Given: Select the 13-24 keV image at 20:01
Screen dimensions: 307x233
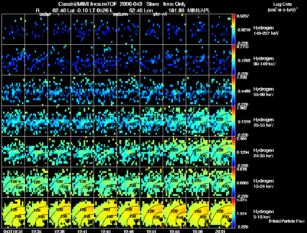Looking at the screenshot, I should point(220,182).
